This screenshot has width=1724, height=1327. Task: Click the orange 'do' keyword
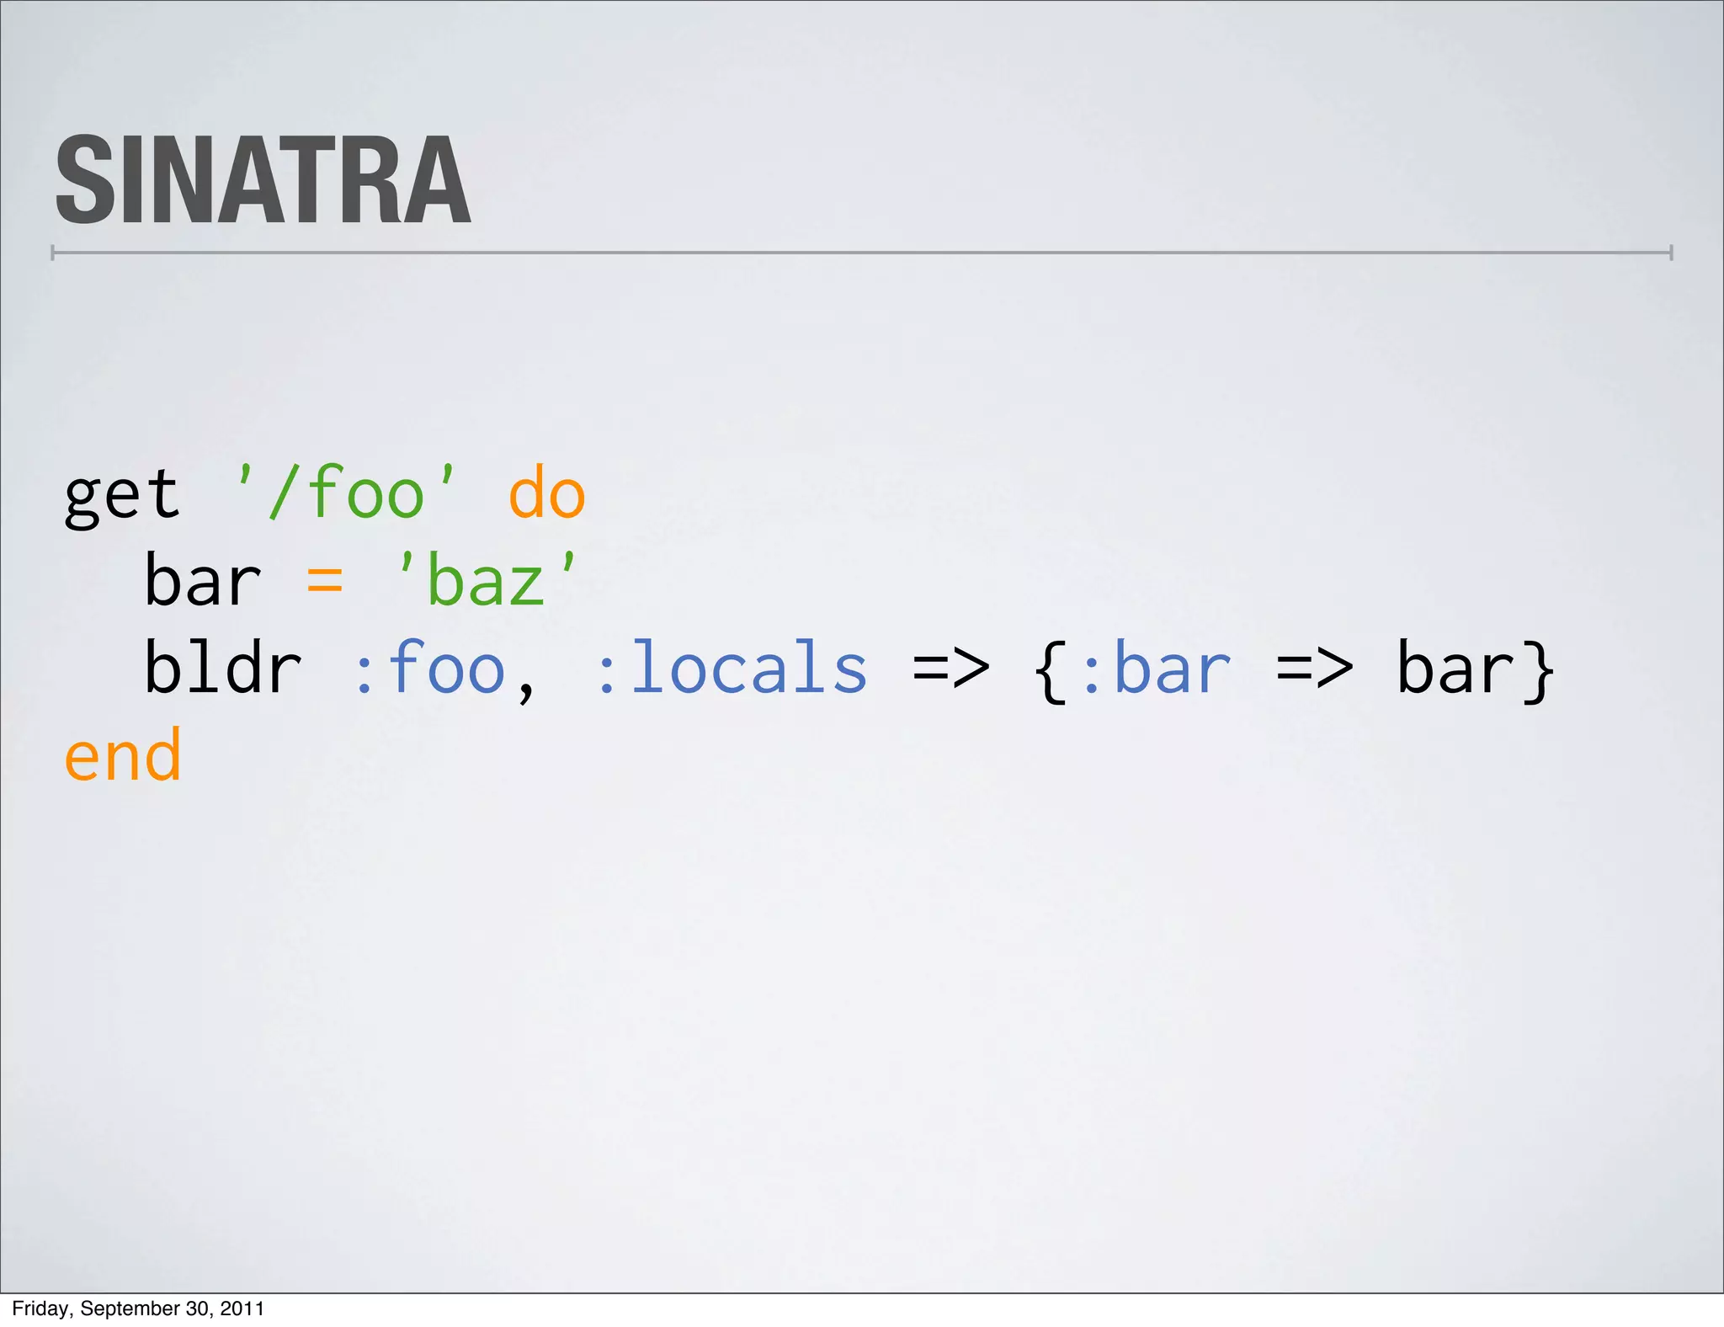click(x=547, y=492)
